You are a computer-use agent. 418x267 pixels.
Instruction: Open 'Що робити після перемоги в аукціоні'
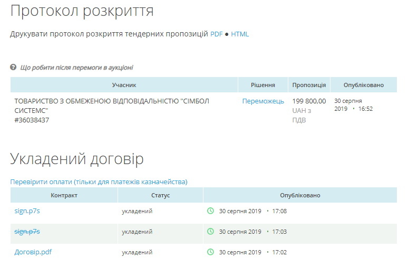pyautogui.click(x=76, y=68)
